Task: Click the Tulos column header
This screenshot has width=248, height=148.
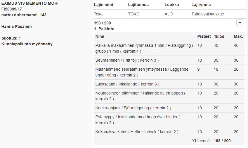Action: coord(219,36)
